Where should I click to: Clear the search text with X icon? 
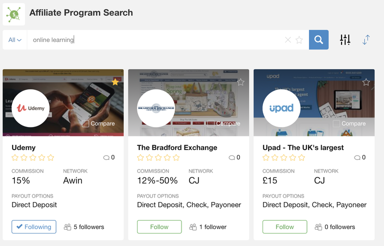(288, 40)
